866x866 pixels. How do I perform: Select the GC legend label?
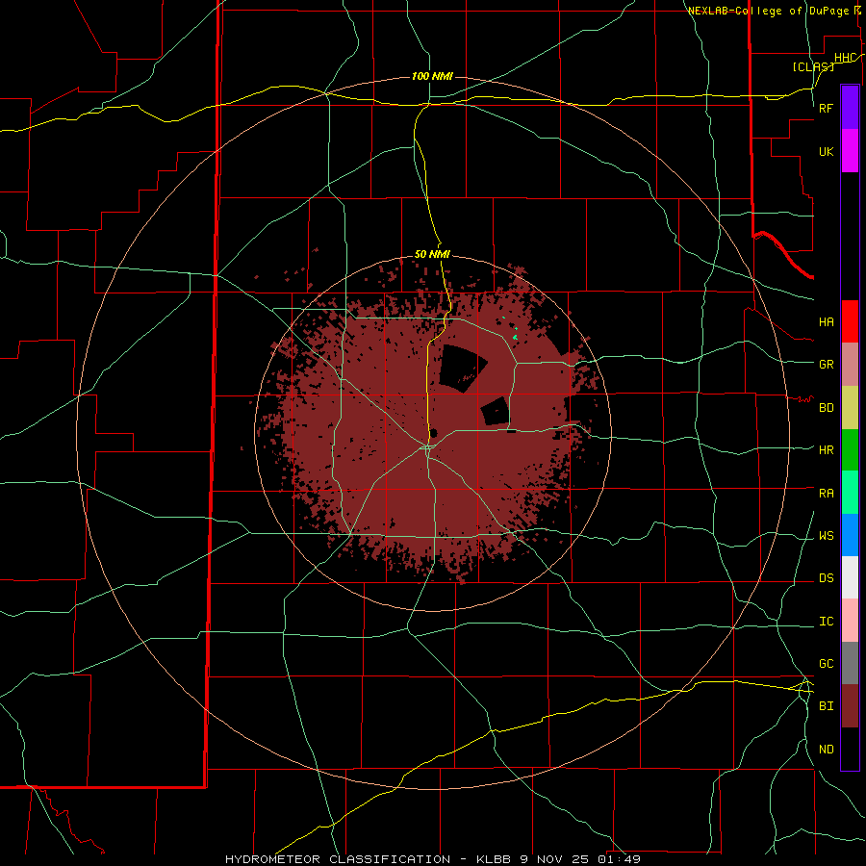click(x=827, y=664)
